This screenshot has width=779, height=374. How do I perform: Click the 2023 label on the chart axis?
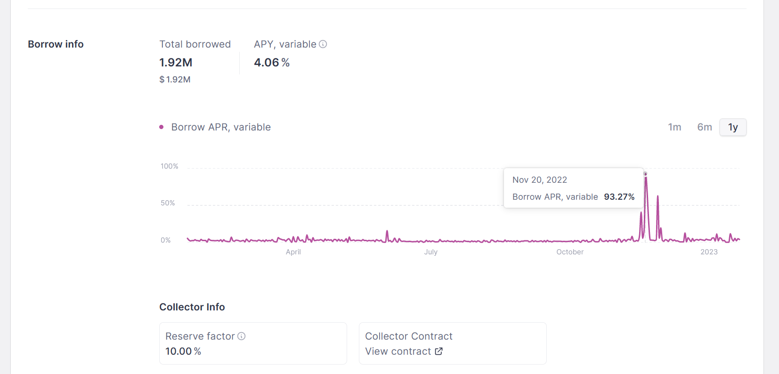pyautogui.click(x=709, y=252)
